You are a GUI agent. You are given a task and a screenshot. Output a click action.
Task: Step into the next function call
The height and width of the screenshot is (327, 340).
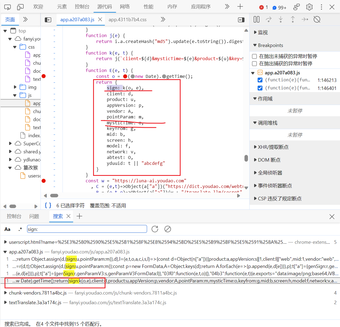tap(281, 19)
